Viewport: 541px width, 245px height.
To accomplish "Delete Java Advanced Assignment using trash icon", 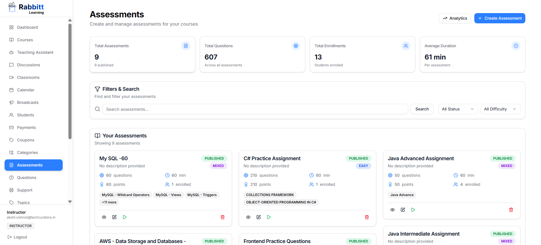I will click(511, 210).
